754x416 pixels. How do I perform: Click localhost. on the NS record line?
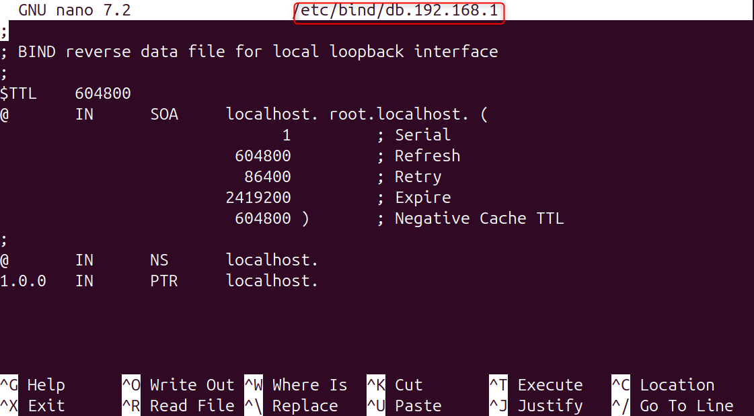pyautogui.click(x=272, y=260)
